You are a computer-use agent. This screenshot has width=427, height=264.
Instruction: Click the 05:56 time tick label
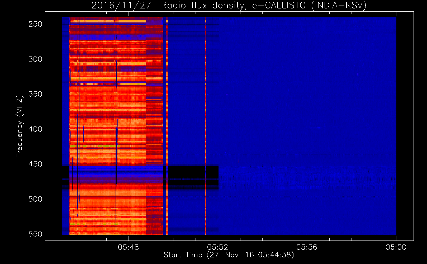click(x=307, y=247)
